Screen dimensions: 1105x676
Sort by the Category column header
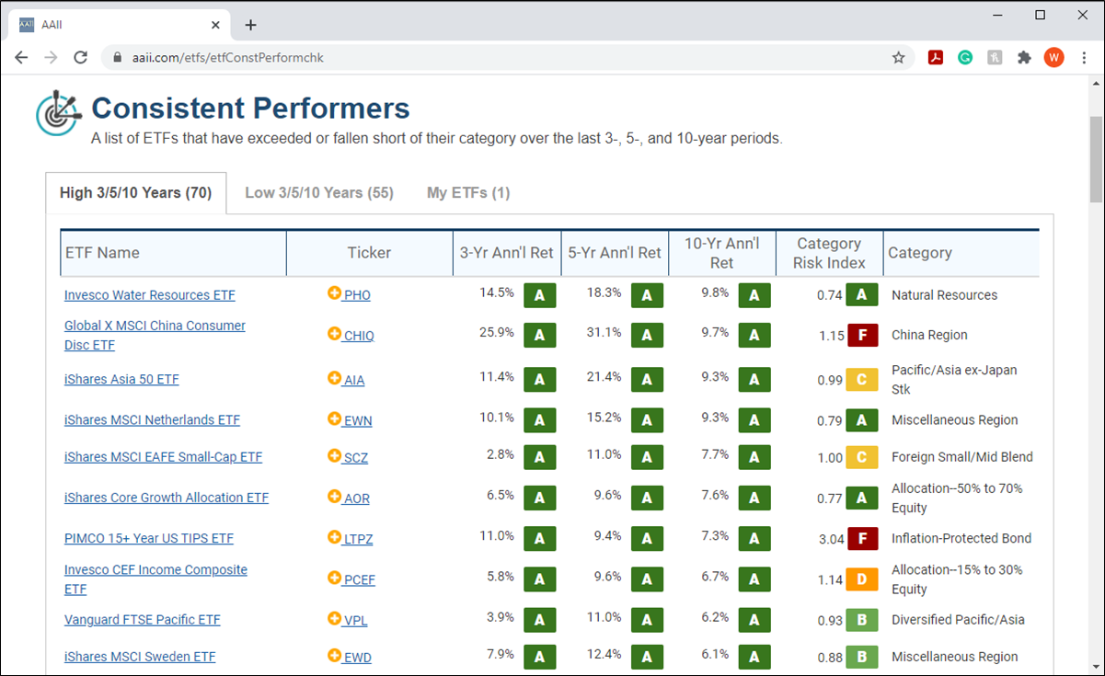pyautogui.click(x=961, y=253)
